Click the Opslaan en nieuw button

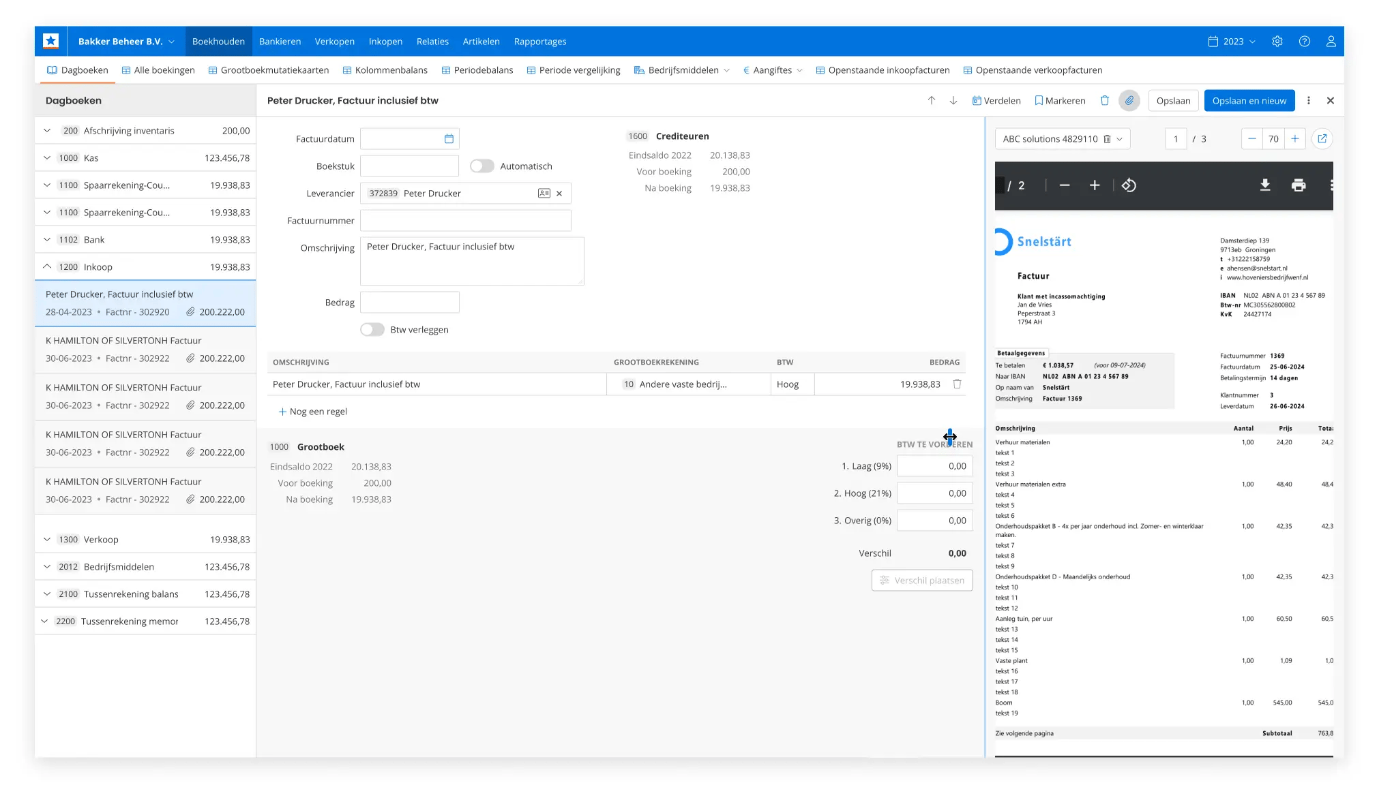1249,100
